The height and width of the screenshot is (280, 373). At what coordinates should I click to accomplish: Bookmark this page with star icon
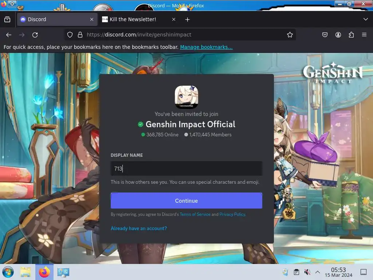coord(290,35)
